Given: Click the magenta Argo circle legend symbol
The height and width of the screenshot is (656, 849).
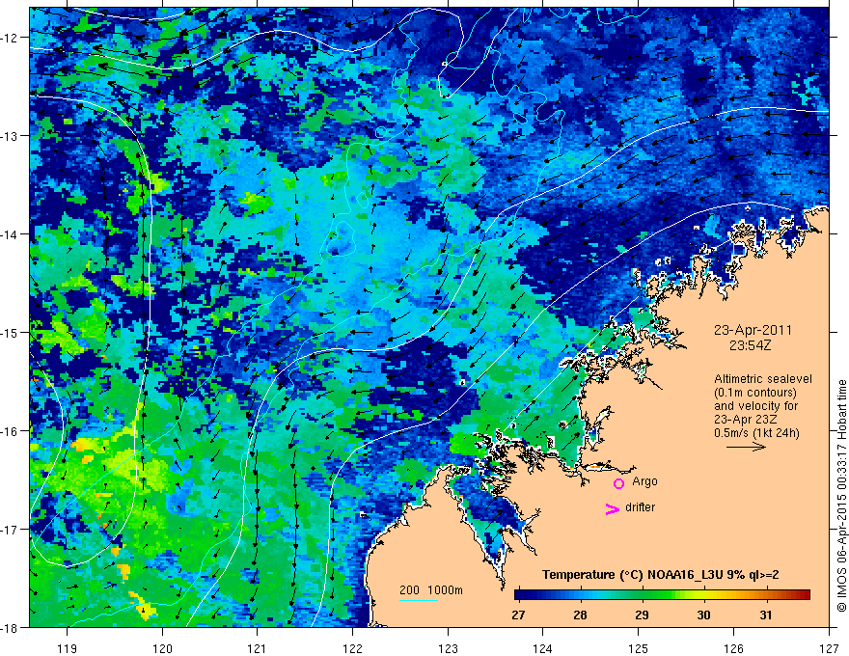Looking at the screenshot, I should [x=618, y=483].
